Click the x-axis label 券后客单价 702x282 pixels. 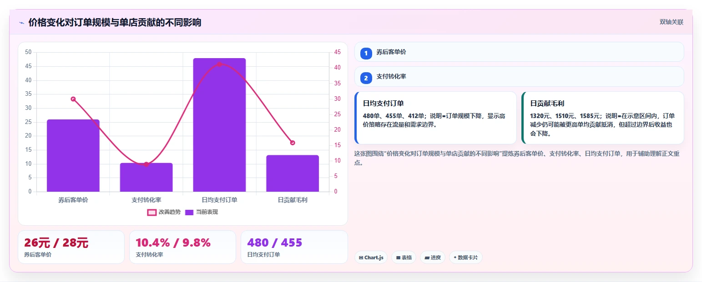73,200
